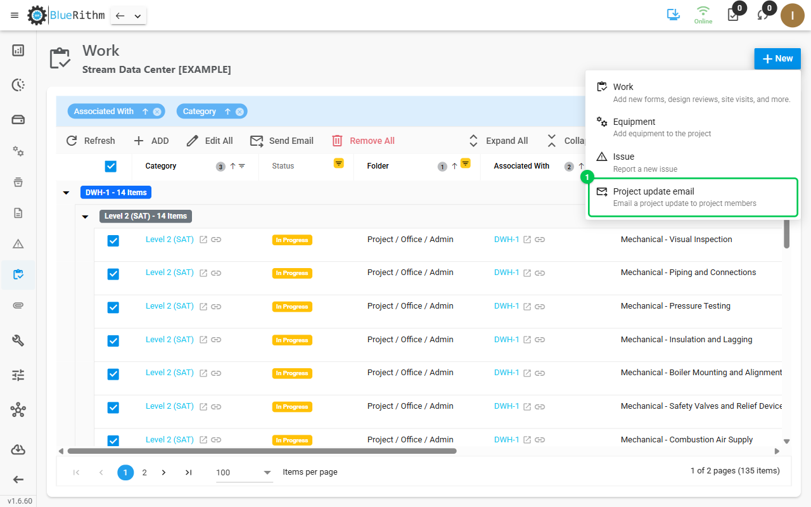Open the document sidebar icon

[18, 213]
